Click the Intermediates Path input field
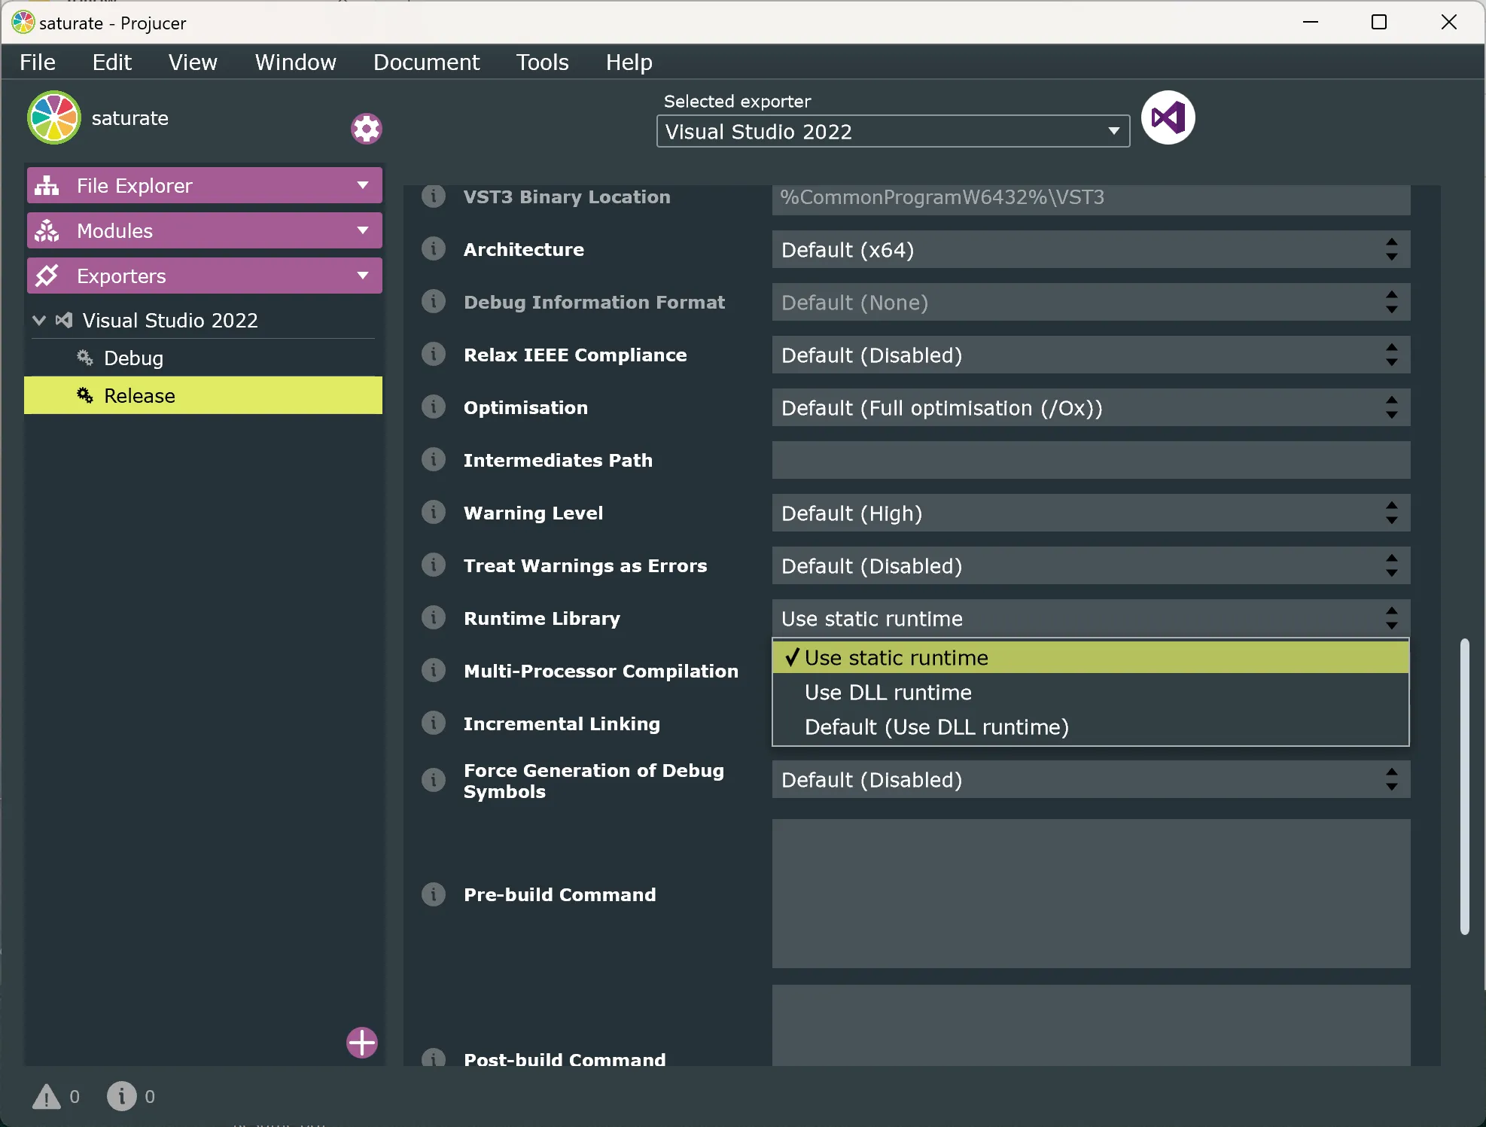The width and height of the screenshot is (1486, 1127). tap(1091, 460)
